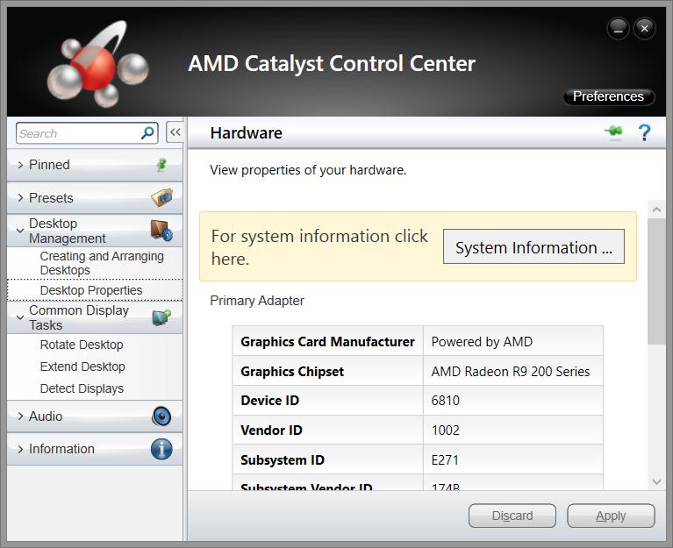Select Desktop Properties in sidebar
673x548 pixels.
95,290
